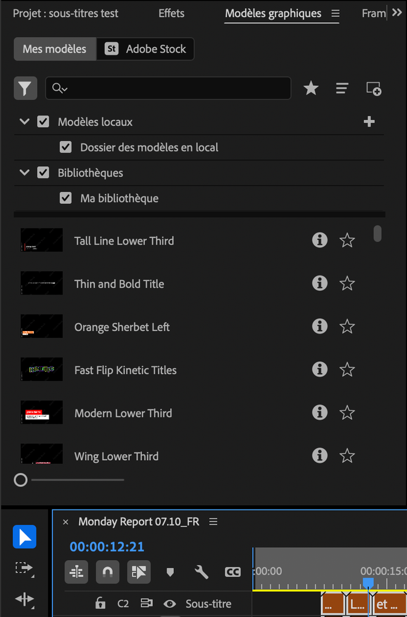Click the filter funnel icon
407x617 pixels.
click(x=25, y=88)
